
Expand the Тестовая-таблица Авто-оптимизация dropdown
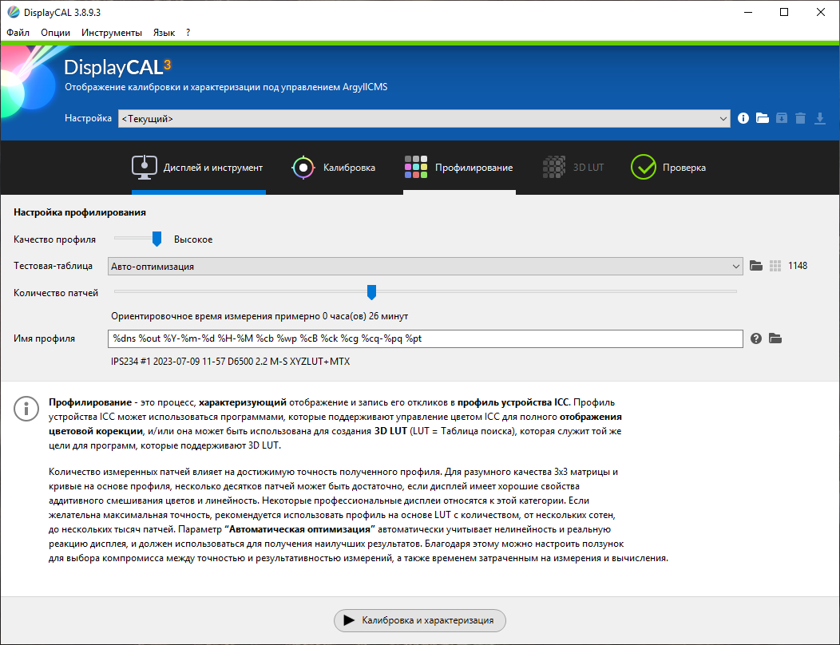coord(426,267)
